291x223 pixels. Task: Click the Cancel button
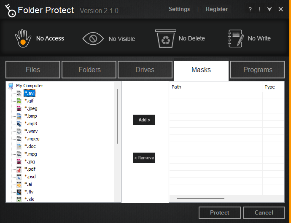click(x=264, y=212)
